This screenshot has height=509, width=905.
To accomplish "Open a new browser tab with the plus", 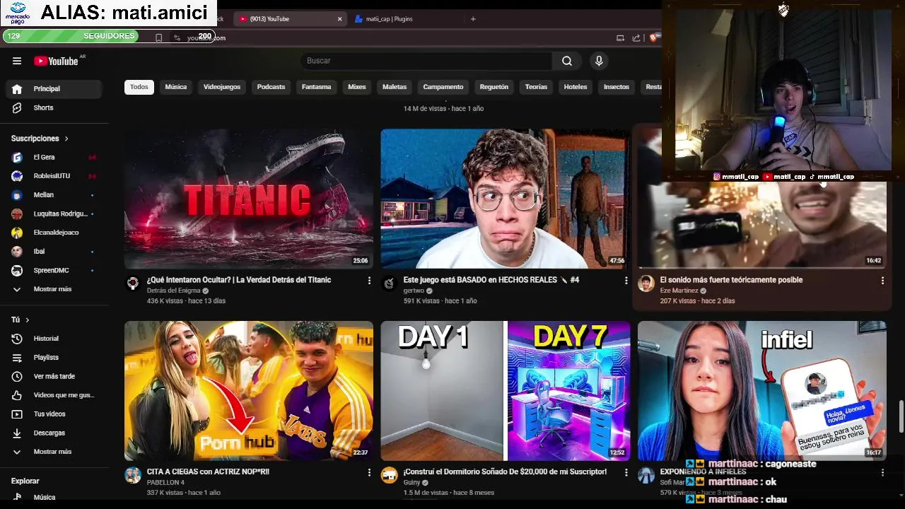I will 473,19.
